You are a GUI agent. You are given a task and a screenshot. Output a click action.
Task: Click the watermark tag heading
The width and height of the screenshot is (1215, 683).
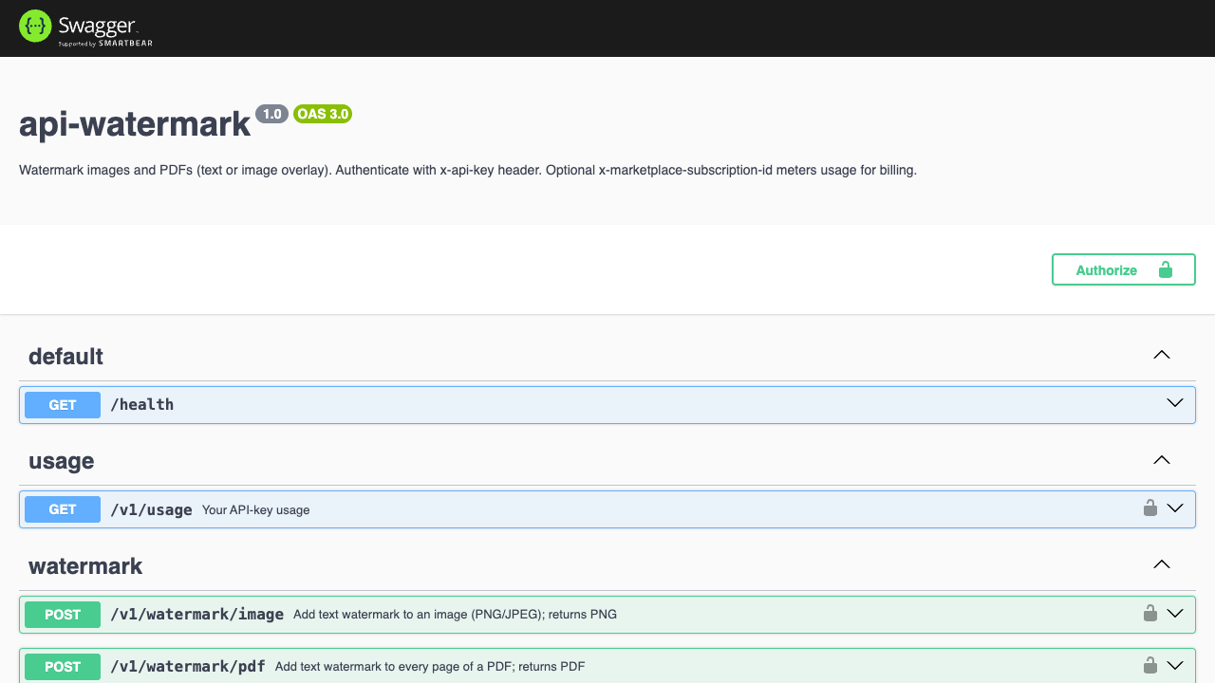[85, 566]
